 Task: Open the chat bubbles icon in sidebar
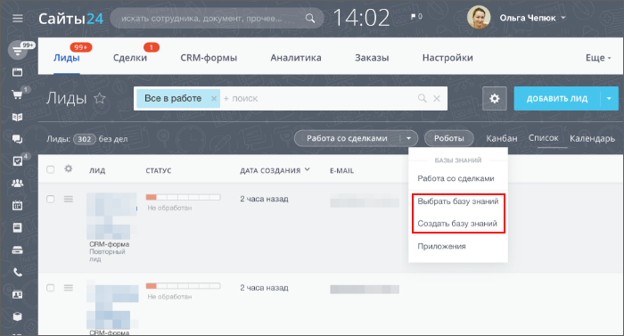[17, 139]
